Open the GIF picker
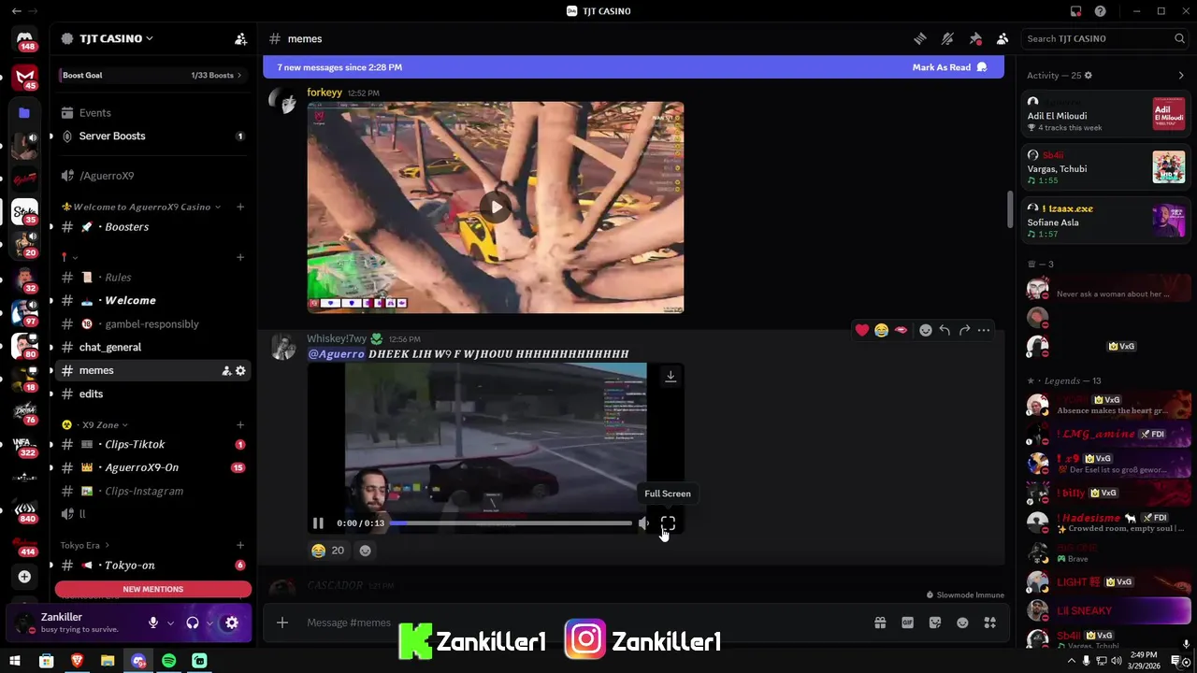Image resolution: width=1197 pixels, height=673 pixels. (907, 623)
